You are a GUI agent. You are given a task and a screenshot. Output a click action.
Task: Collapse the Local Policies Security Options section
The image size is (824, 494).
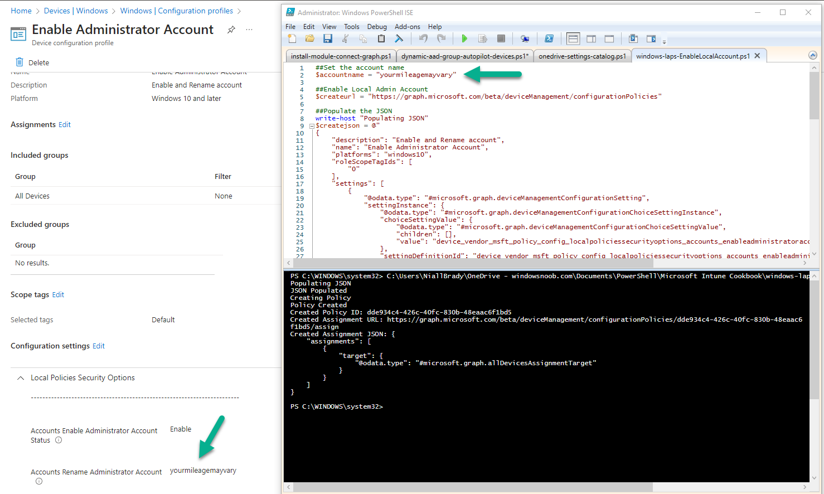click(x=21, y=378)
